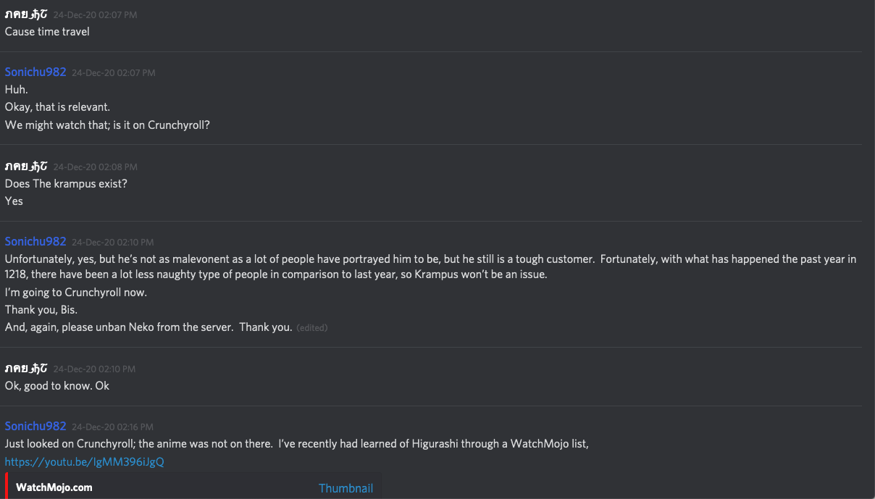875x499 pixels.
Task: Click 'is it on Crunchyroll?' message line
Action: 107,125
